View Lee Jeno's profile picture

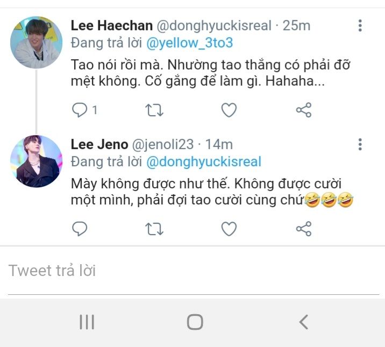click(37, 161)
